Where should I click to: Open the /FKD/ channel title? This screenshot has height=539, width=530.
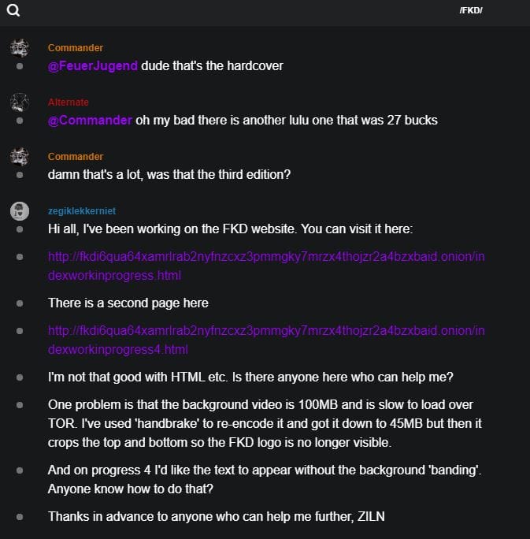pos(470,10)
